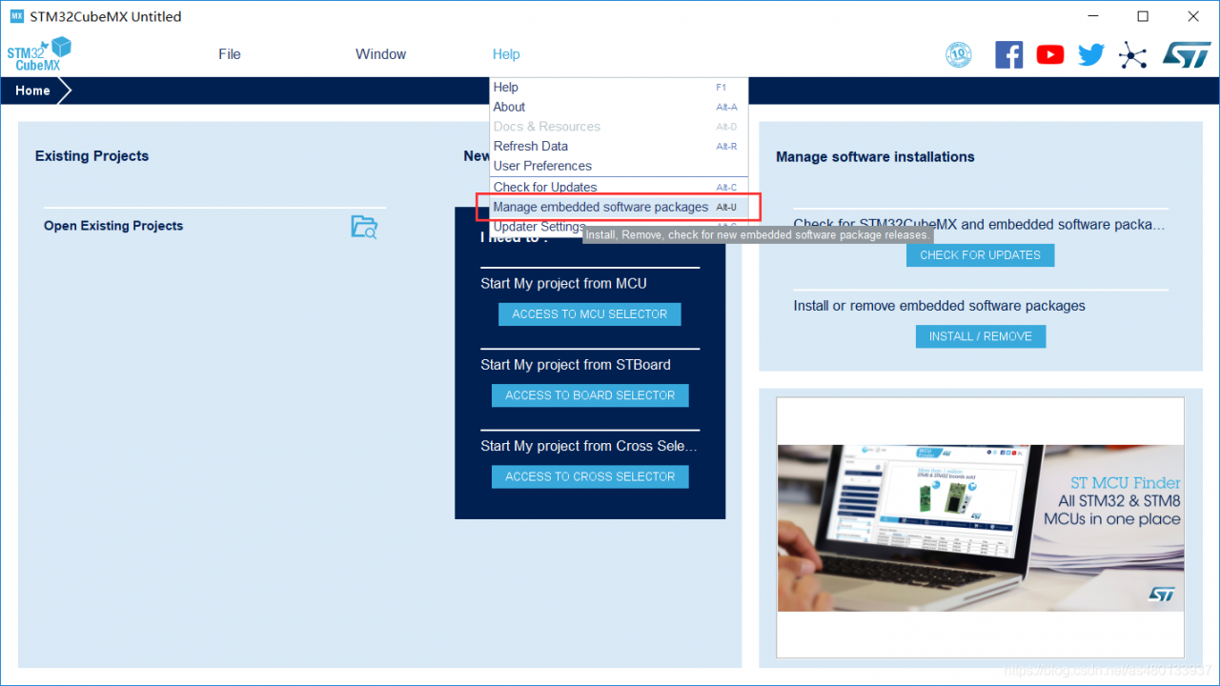Select Help F1 menu entry
This screenshot has width=1220, height=686.
click(x=619, y=88)
